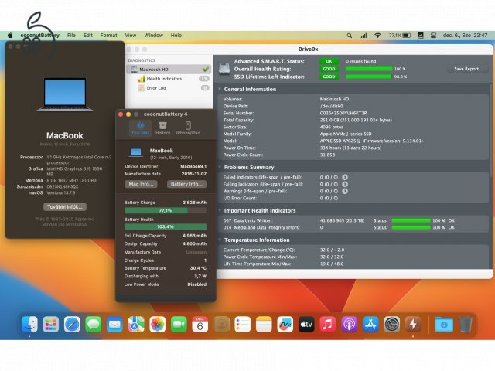Click the Mac Info... button
This screenshot has width=495, height=371.
pos(141,184)
